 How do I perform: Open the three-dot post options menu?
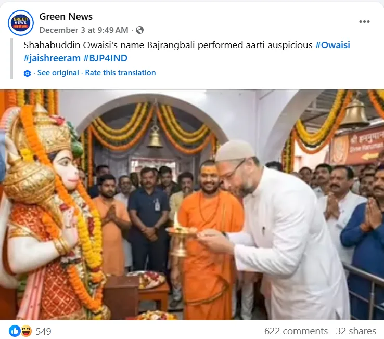pyautogui.click(x=364, y=21)
